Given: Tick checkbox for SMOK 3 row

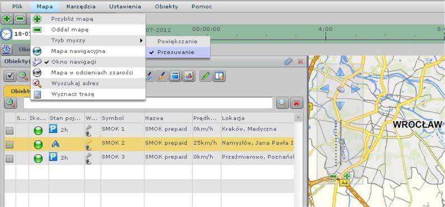Looking at the screenshot, I should point(10,158).
